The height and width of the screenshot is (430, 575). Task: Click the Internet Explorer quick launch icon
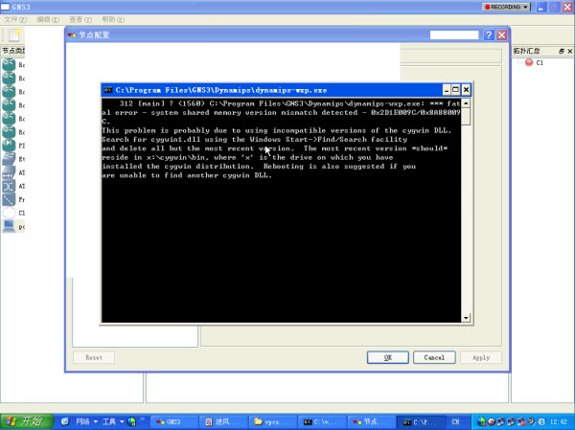click(65, 421)
